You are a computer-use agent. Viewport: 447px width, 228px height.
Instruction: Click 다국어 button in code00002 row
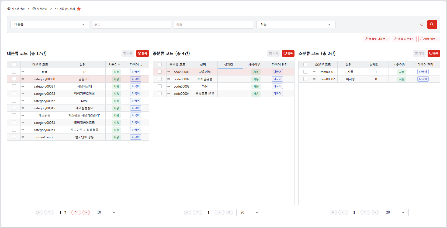tap(277, 79)
